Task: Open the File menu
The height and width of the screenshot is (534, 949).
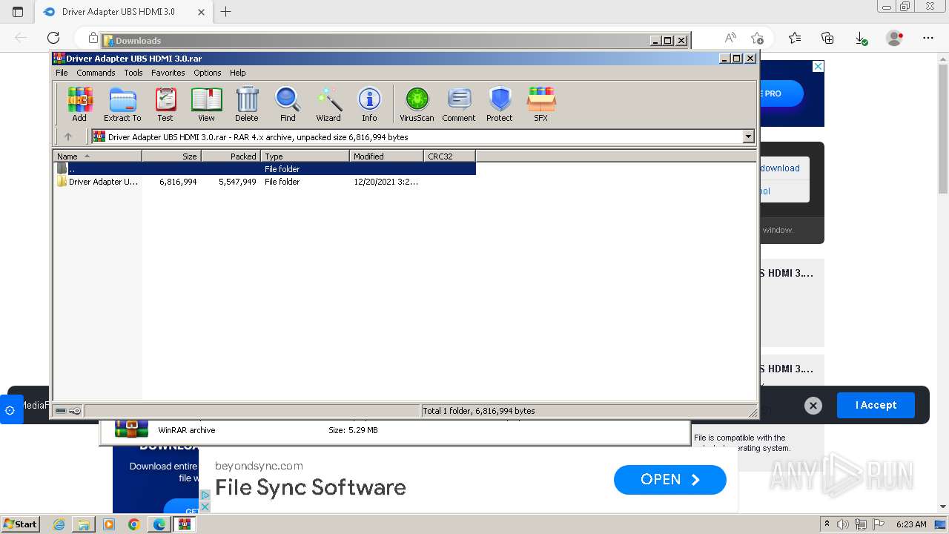Action: tap(62, 73)
